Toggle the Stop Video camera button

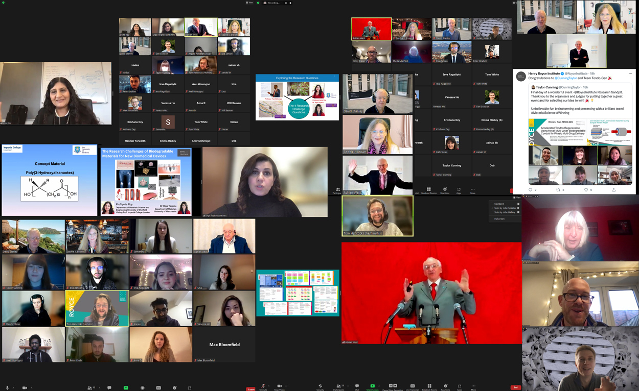click(x=279, y=386)
